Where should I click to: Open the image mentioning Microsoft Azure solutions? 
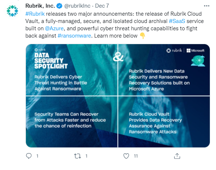point(164,70)
